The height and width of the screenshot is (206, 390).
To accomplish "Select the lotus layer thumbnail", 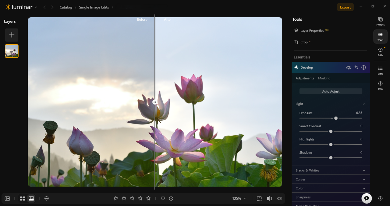I will tap(12, 51).
